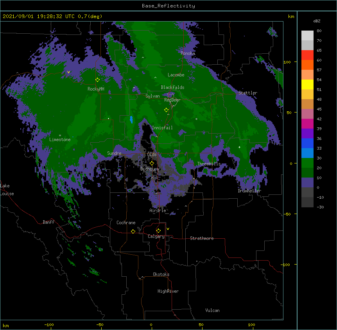Select the darkest gray -30 to -10 swatch
Image resolution: width=337 pixels, height=330 pixels.
coord(307,202)
